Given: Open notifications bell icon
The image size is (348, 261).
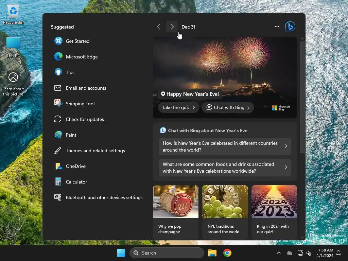Looking at the screenshot, I should [338, 253].
